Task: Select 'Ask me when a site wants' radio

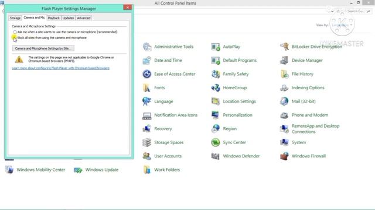Action: pos(15,32)
